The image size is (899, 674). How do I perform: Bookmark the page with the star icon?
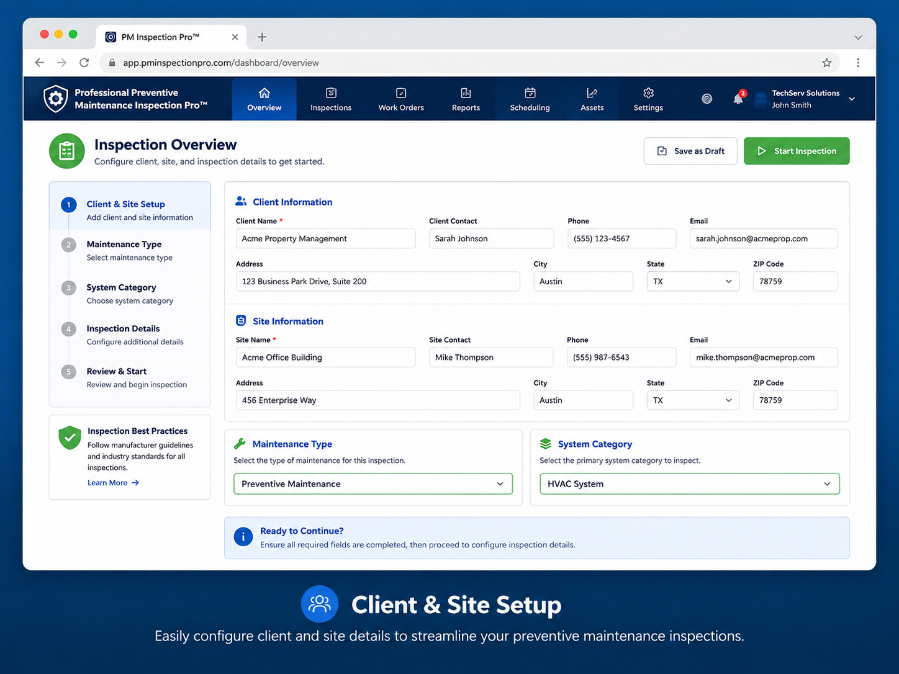(x=826, y=63)
